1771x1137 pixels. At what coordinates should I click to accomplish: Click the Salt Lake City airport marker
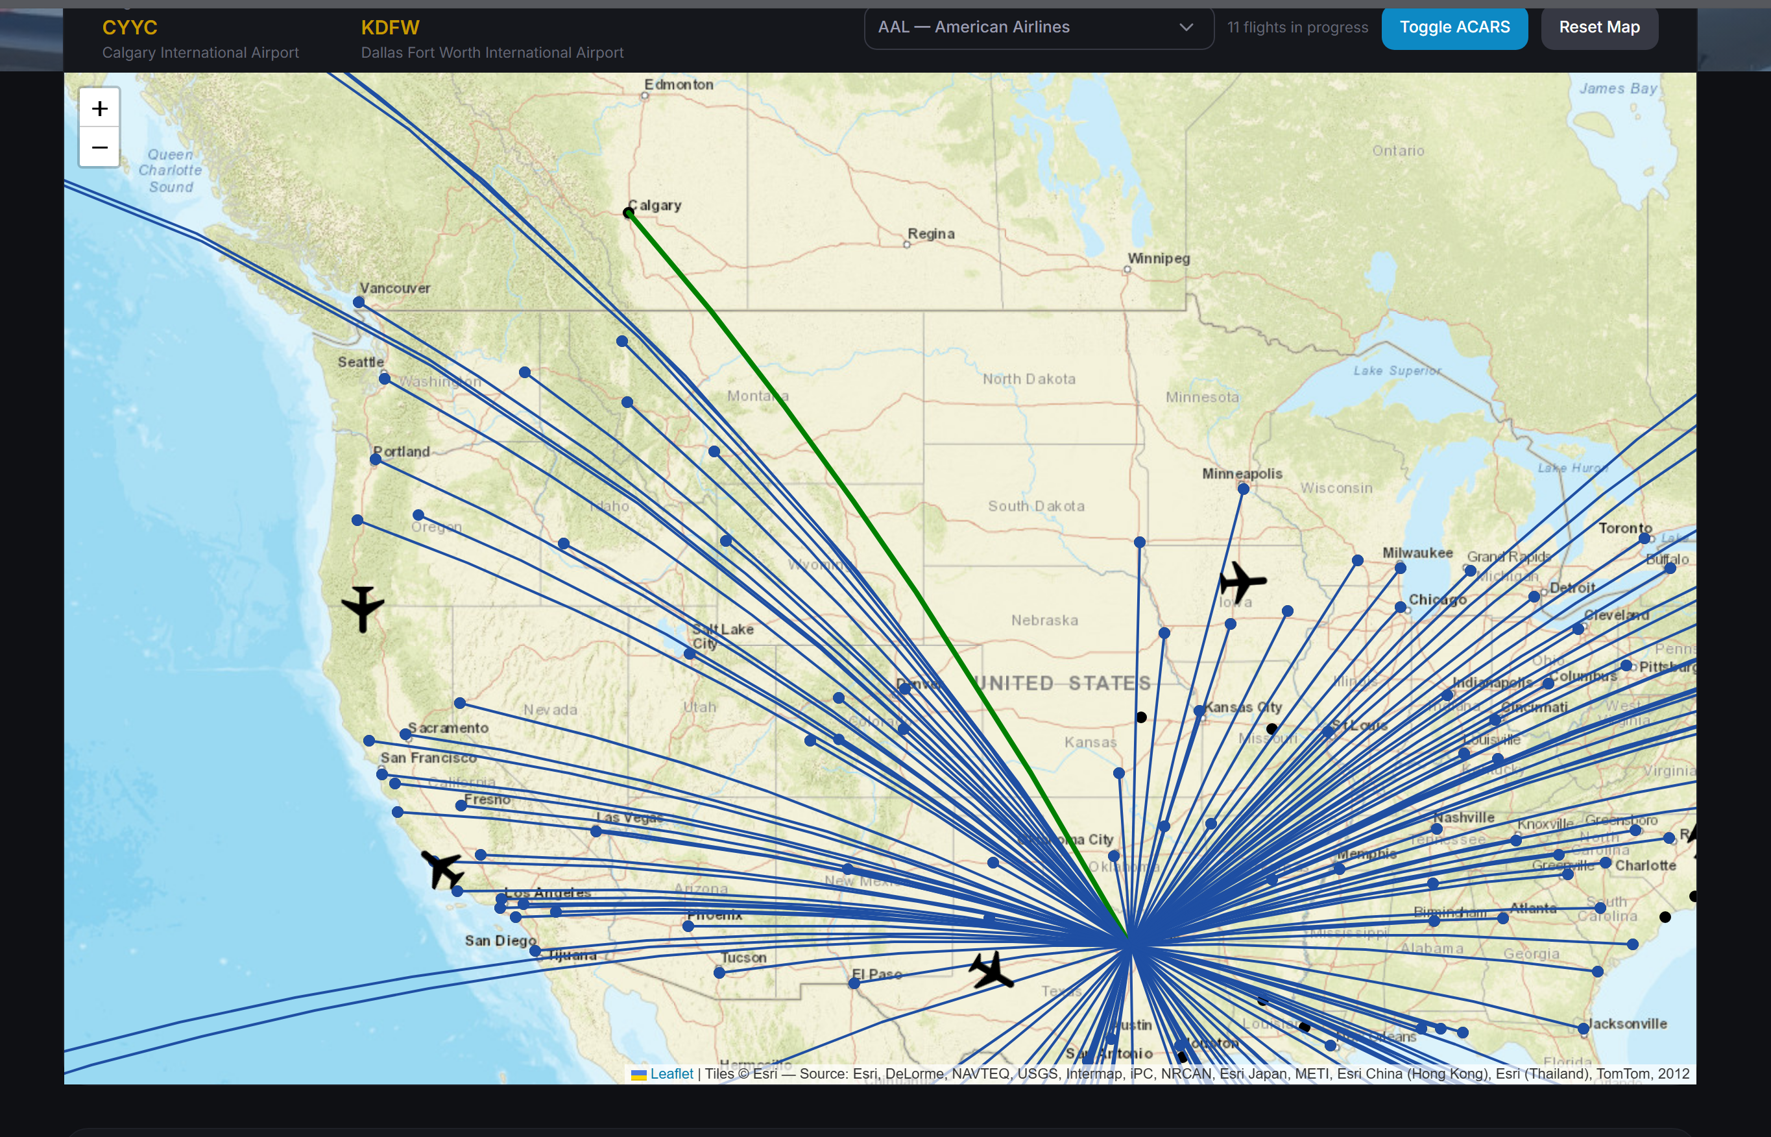pos(689,653)
